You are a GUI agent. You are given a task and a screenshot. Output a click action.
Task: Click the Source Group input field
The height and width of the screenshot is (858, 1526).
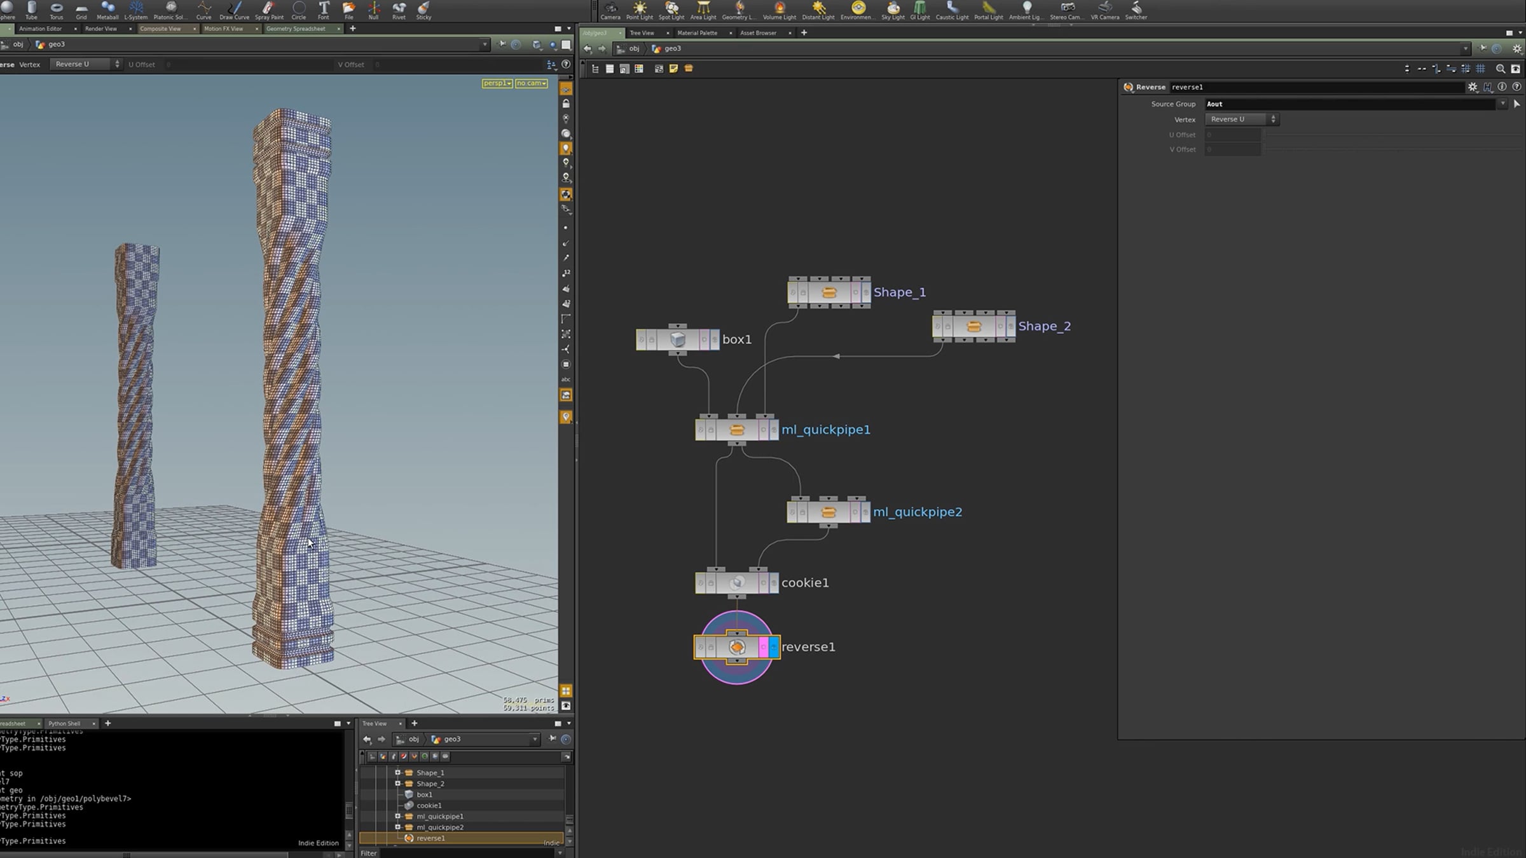[x=1351, y=104]
